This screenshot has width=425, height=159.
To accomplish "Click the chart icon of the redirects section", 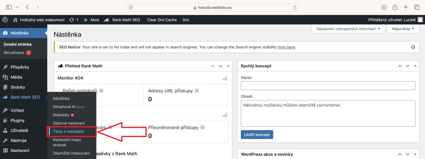I will click(x=225, y=115).
